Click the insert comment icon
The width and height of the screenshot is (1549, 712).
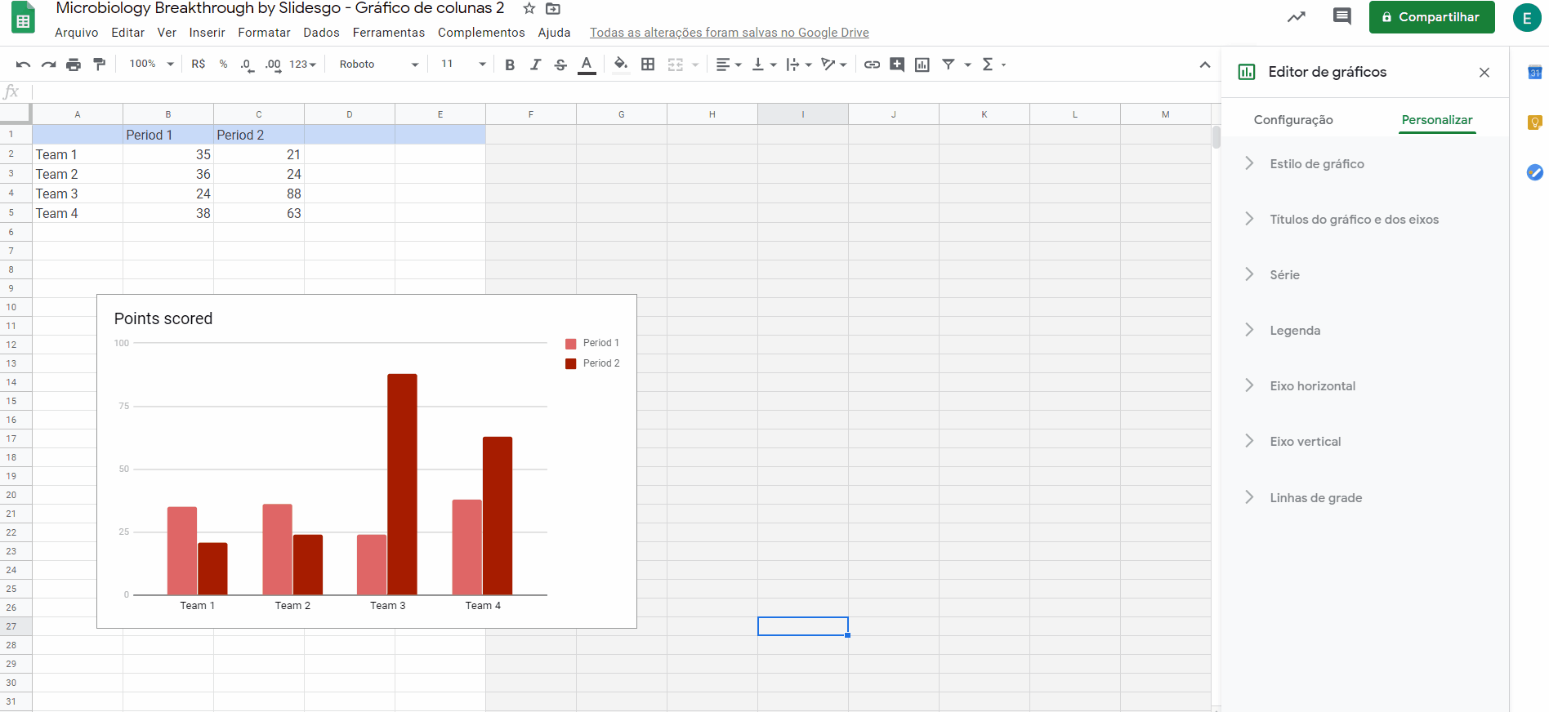coord(897,65)
